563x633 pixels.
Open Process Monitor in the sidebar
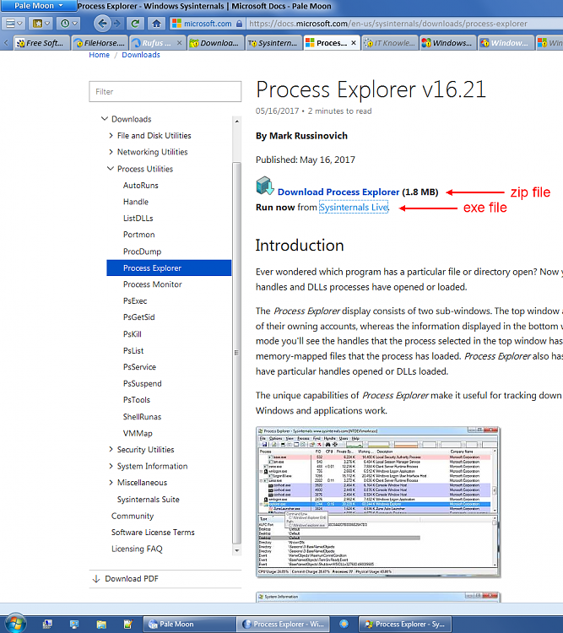152,284
